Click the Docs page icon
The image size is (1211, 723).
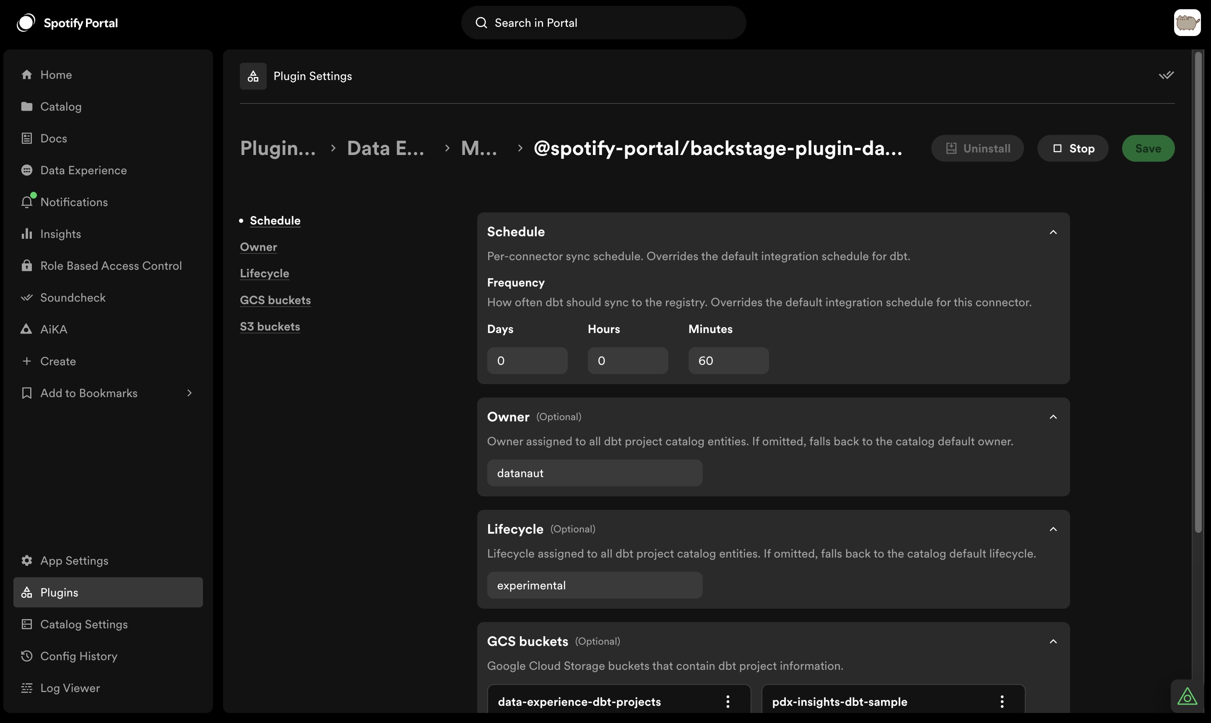tap(27, 138)
